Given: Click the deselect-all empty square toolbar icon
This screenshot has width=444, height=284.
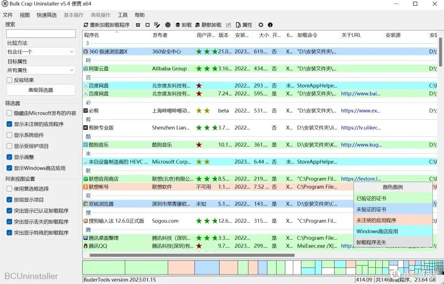Looking at the screenshot, I should pos(148,25).
